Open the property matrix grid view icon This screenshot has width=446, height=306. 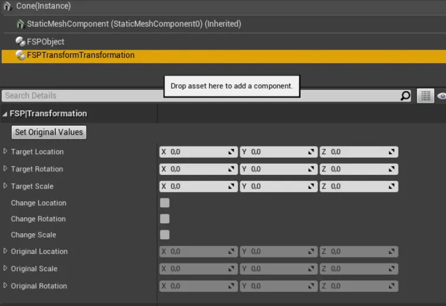click(425, 96)
